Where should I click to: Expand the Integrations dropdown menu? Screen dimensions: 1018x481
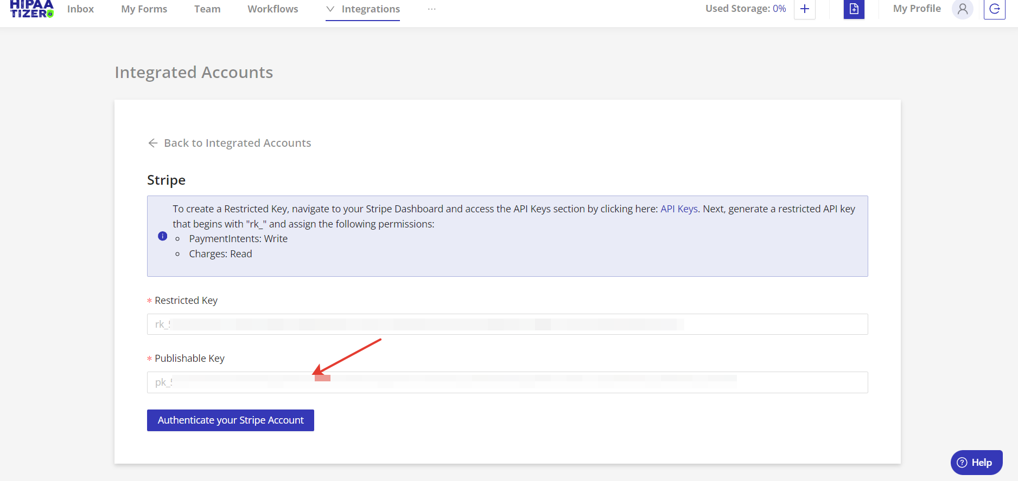pyautogui.click(x=363, y=9)
